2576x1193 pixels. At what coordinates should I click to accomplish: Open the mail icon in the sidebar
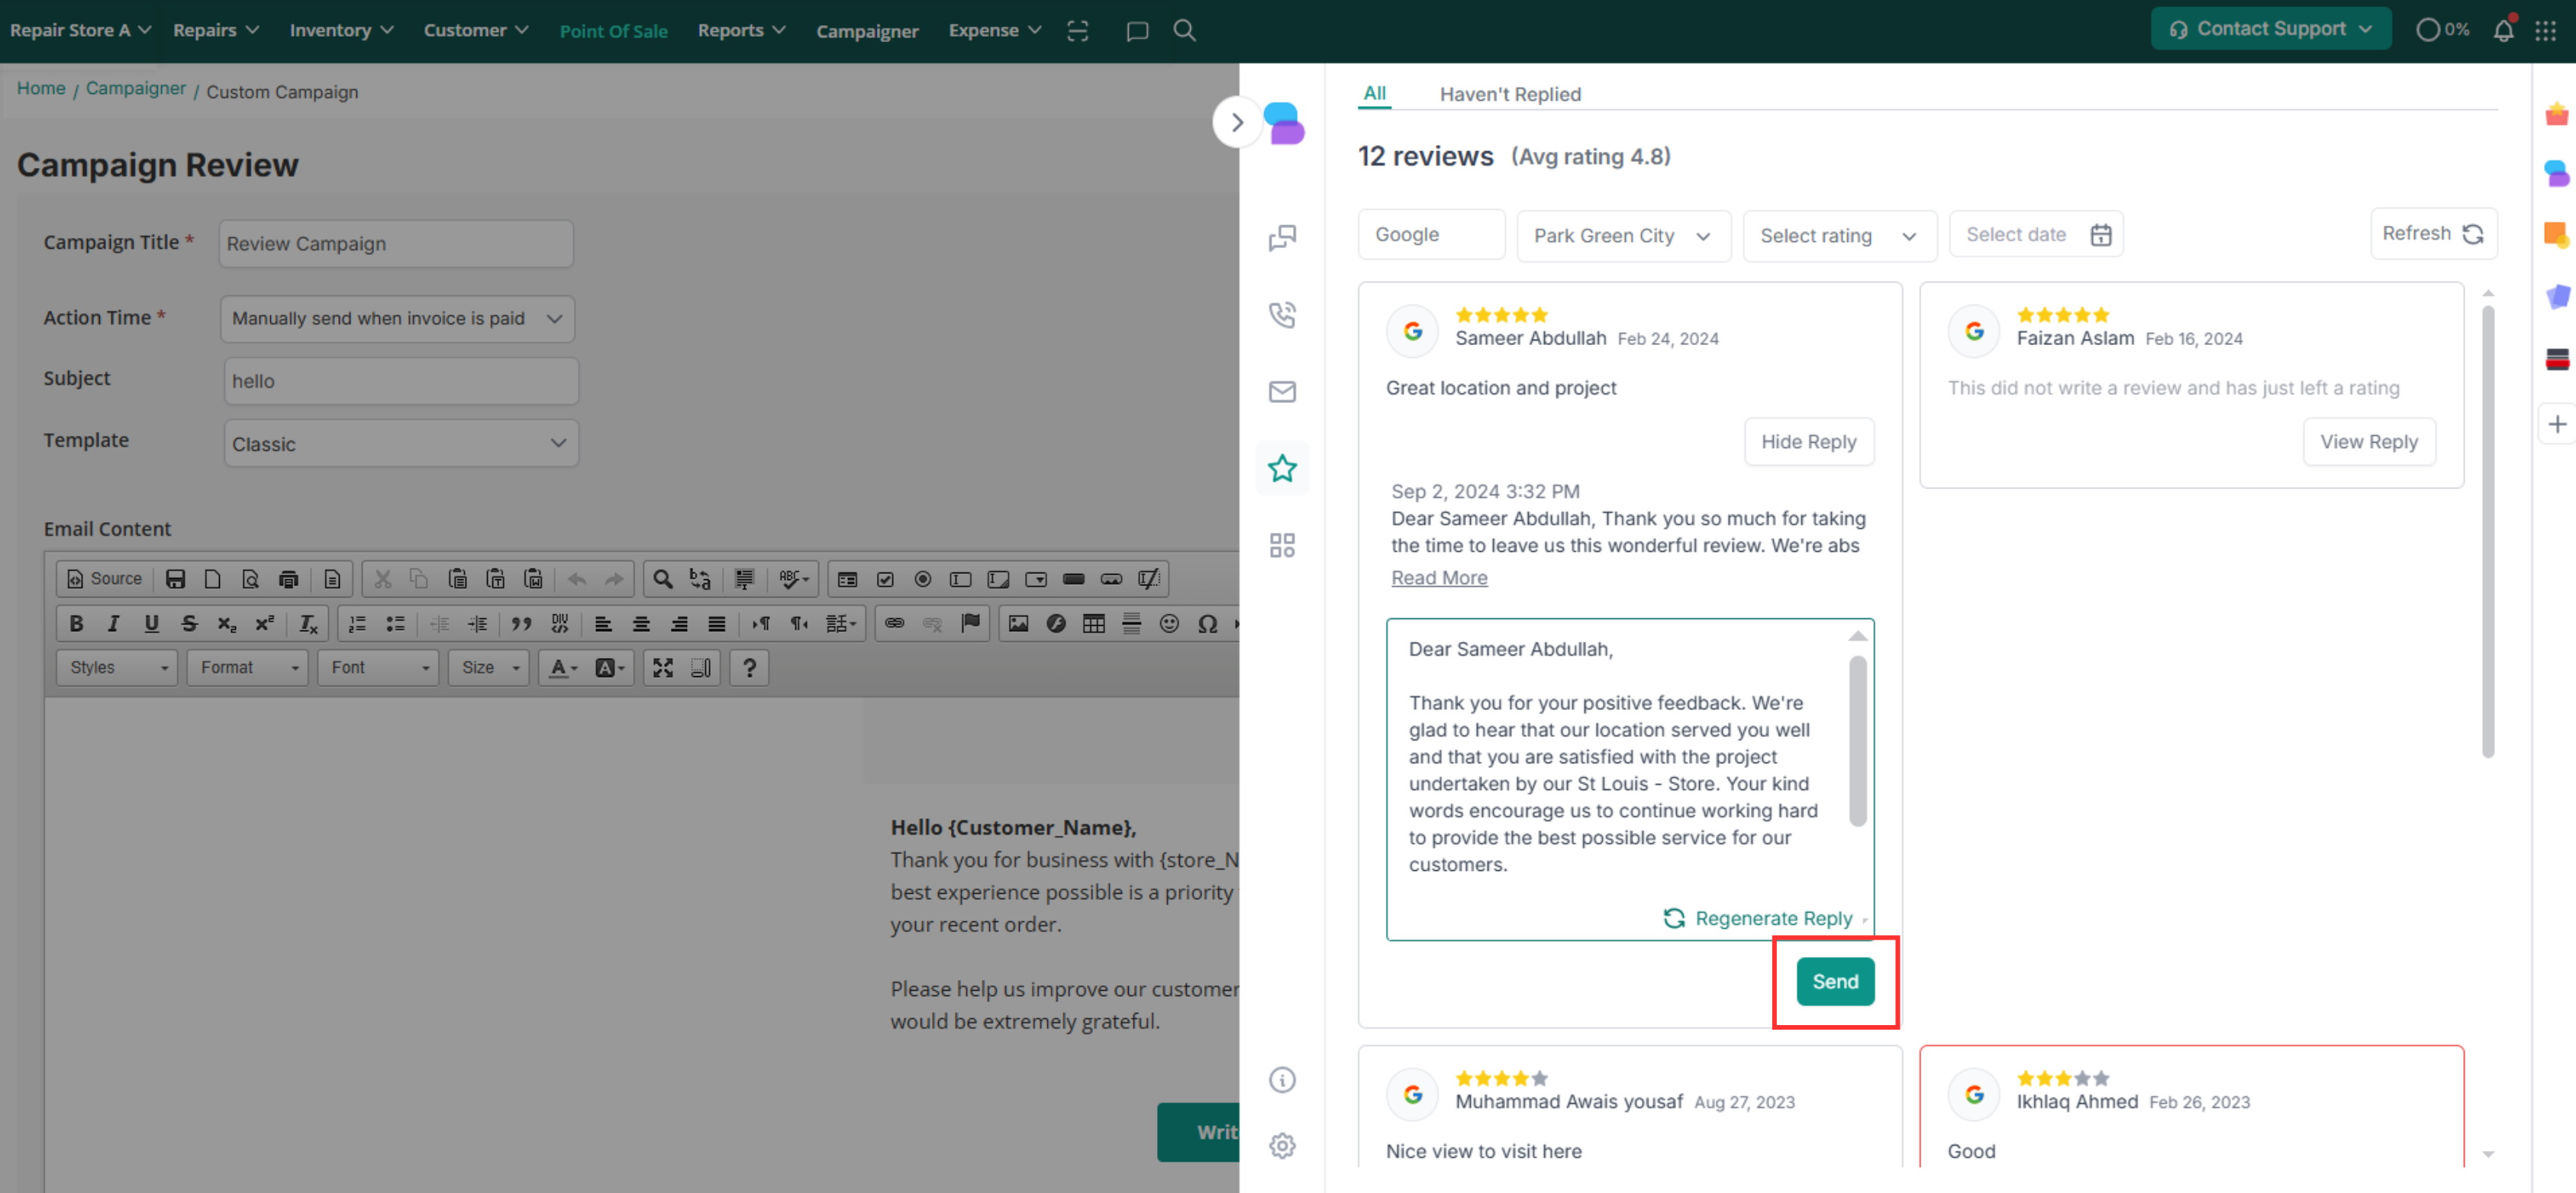tap(1282, 391)
